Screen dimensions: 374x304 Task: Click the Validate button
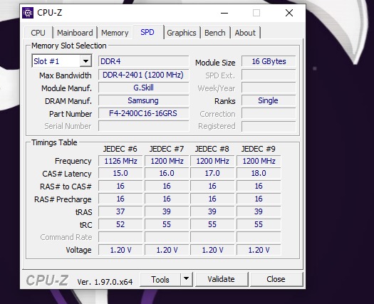pyautogui.click(x=221, y=279)
